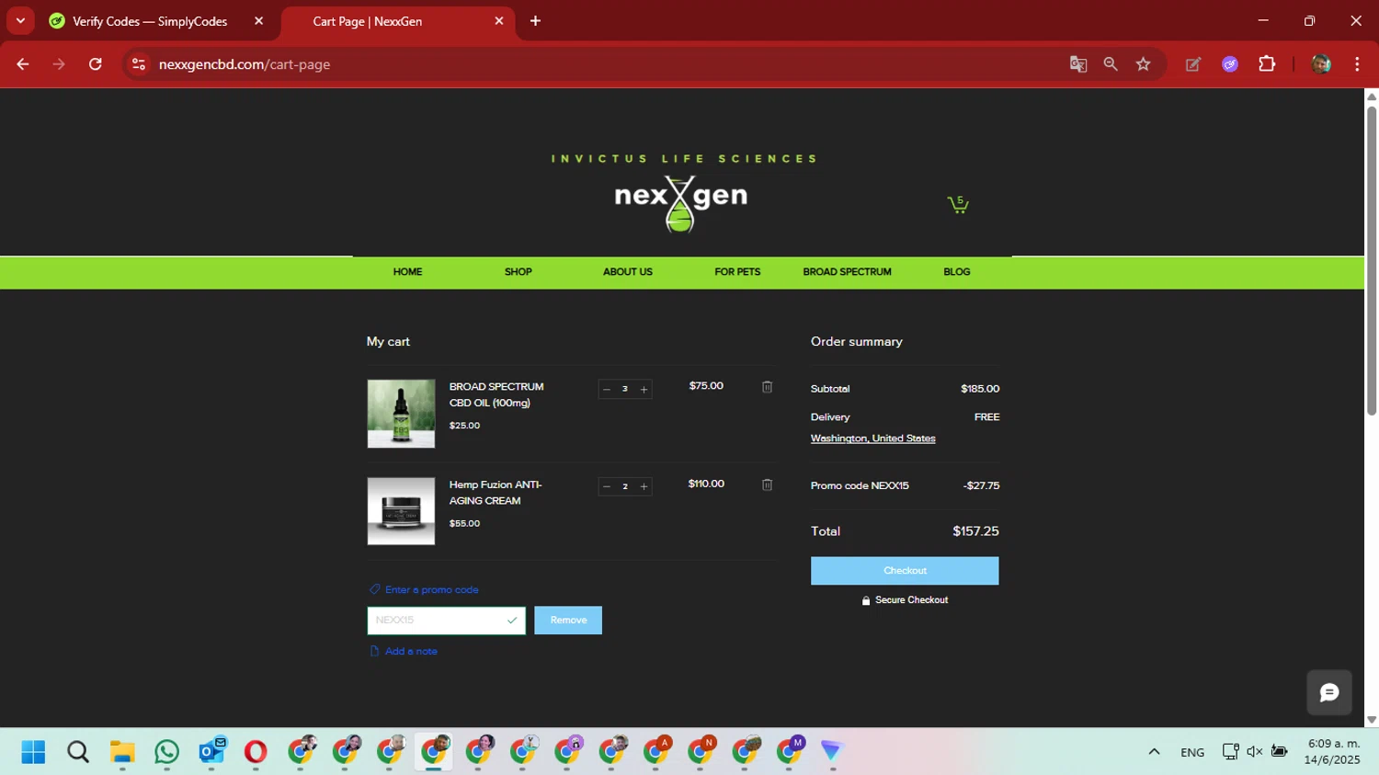Open ABOUT US page
This screenshot has width=1379, height=775.
(x=627, y=272)
